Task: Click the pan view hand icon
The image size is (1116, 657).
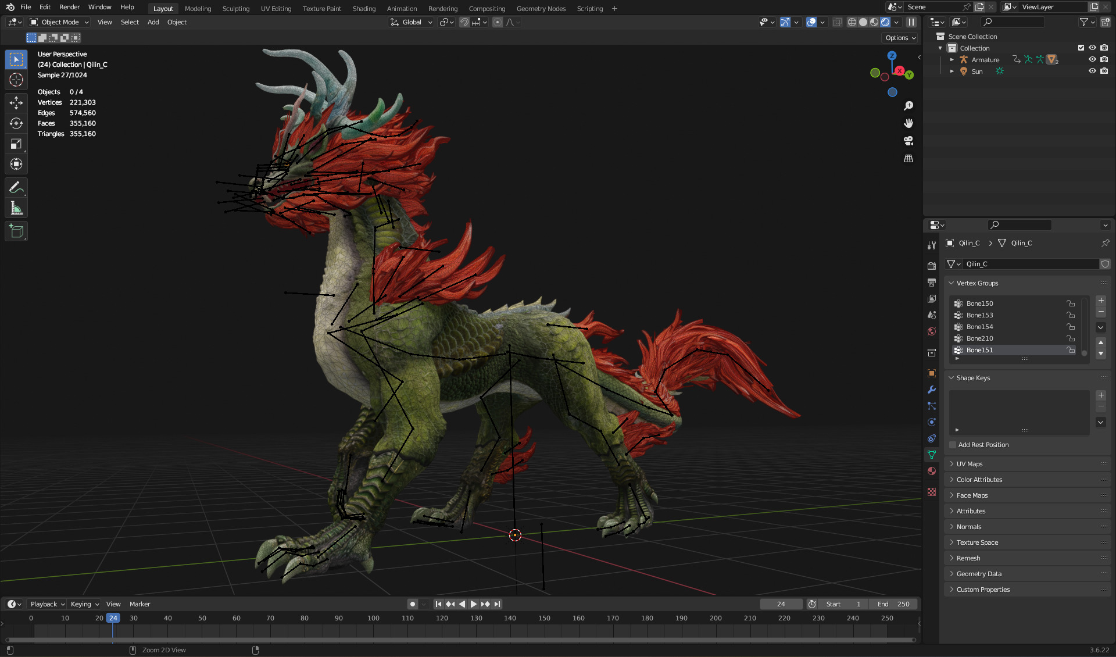Action: tap(908, 123)
